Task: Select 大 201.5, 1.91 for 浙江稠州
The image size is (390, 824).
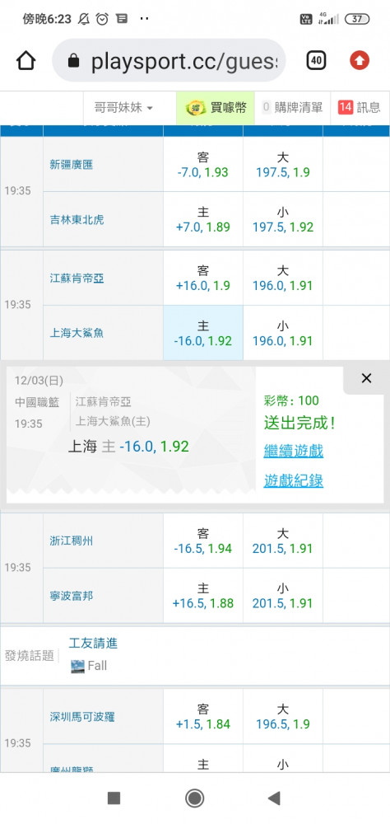Action: click(x=283, y=541)
